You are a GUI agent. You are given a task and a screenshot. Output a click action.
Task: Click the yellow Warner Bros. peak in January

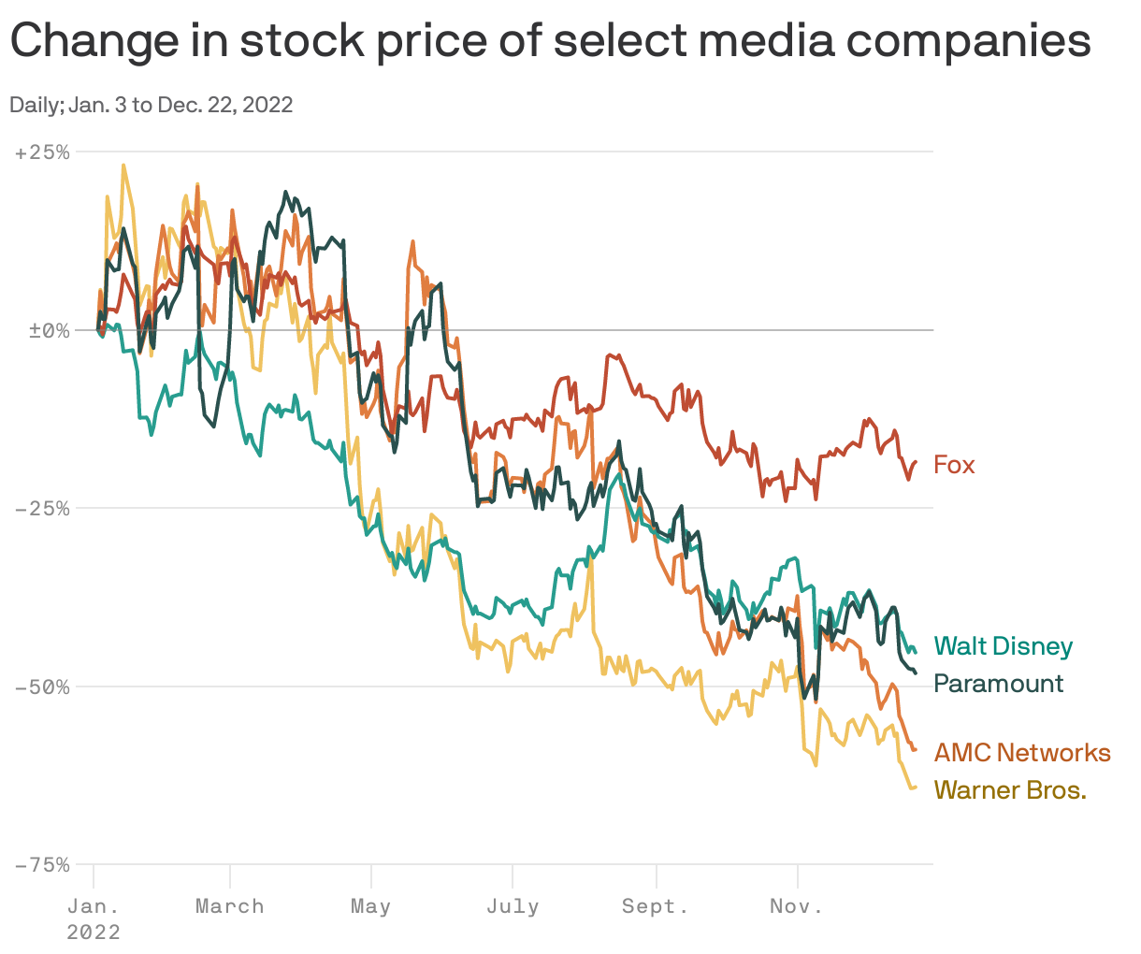click(123, 166)
